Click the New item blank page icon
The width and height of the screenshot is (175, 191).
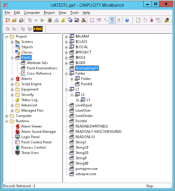138,20
